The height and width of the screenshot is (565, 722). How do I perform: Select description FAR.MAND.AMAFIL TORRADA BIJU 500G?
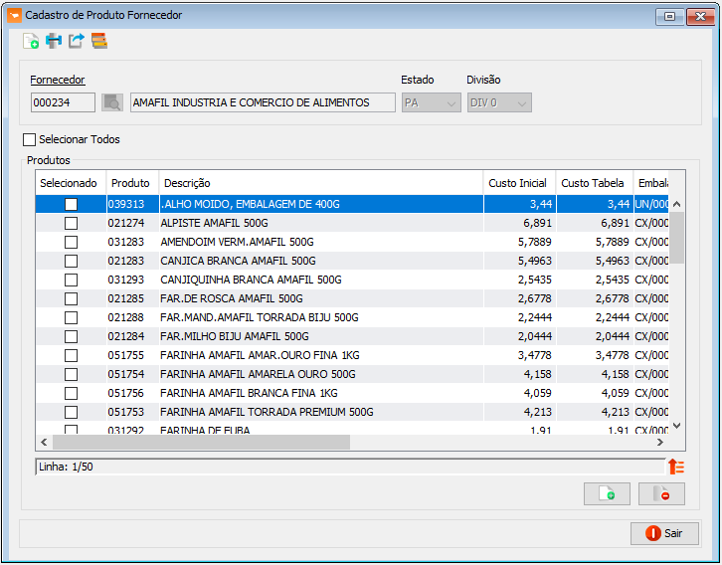[x=260, y=317]
